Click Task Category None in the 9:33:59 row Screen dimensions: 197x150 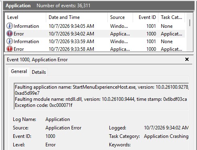[166, 42]
